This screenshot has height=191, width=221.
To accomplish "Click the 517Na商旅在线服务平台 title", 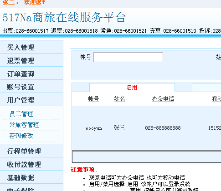I will click(64, 17).
